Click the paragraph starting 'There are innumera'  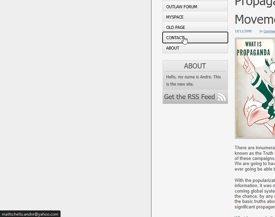pyautogui.click(x=255, y=159)
